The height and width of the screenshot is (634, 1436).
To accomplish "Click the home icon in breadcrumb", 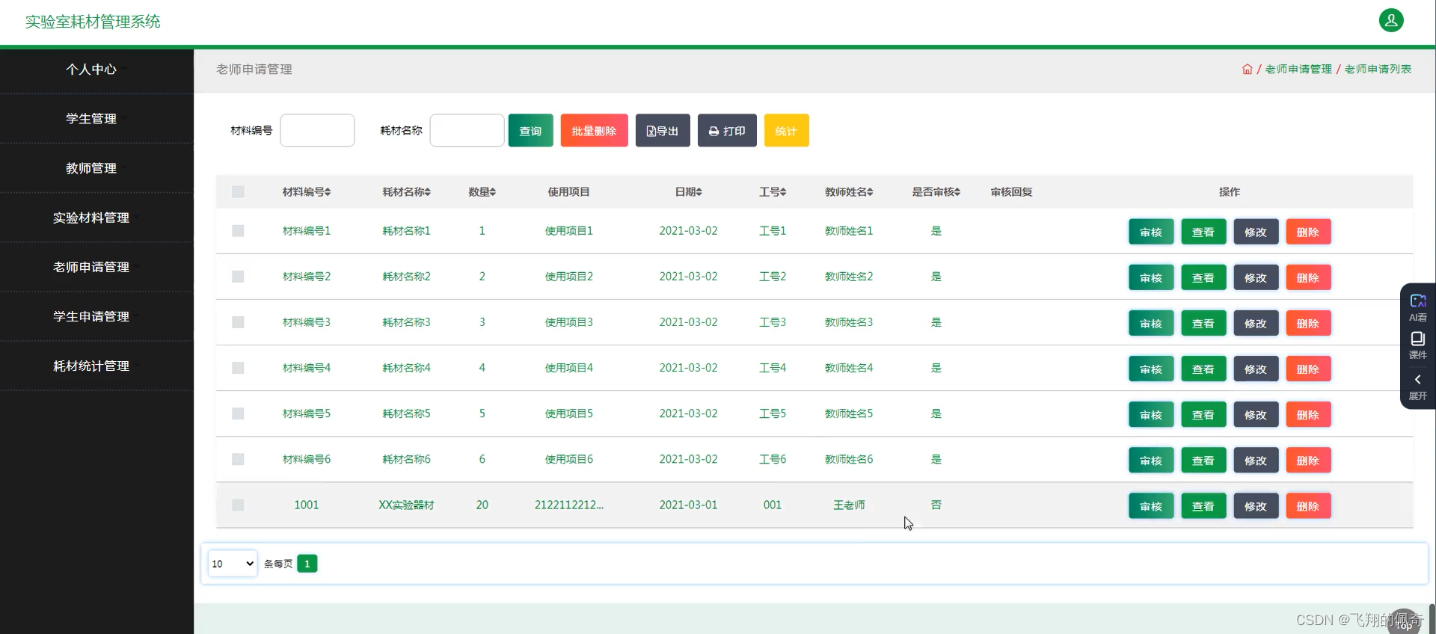I will click(1247, 69).
